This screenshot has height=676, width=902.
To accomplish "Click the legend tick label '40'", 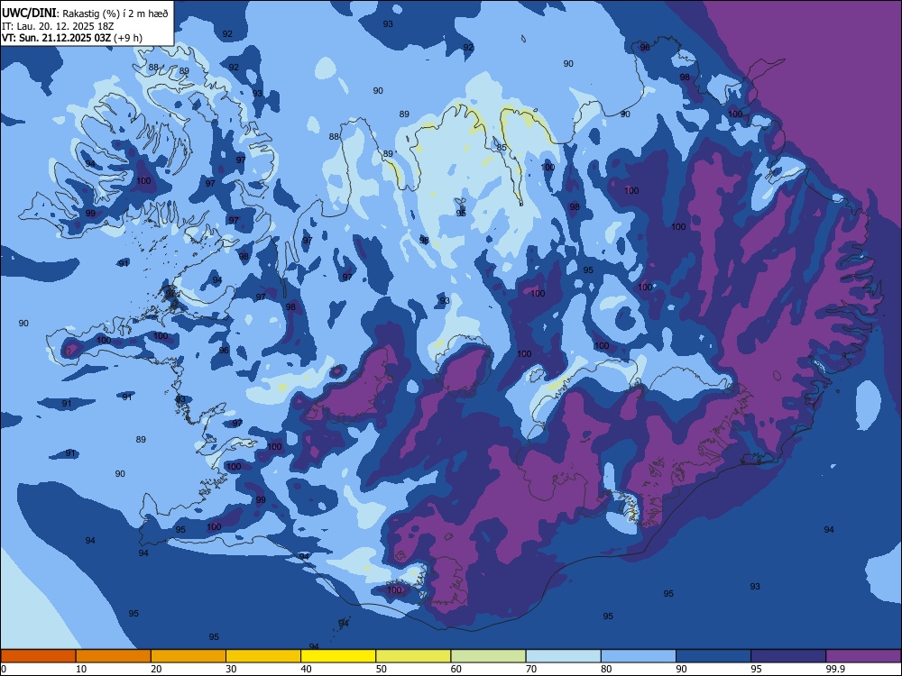I will click(x=306, y=669).
